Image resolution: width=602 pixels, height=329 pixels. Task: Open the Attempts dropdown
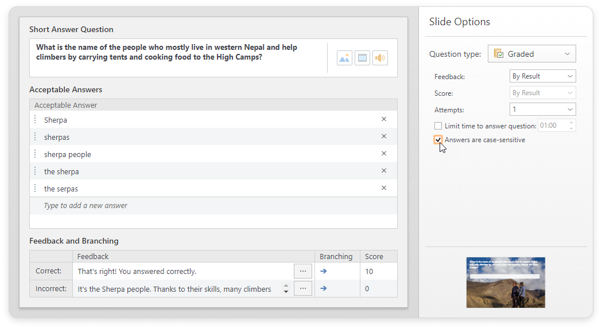pyautogui.click(x=542, y=109)
